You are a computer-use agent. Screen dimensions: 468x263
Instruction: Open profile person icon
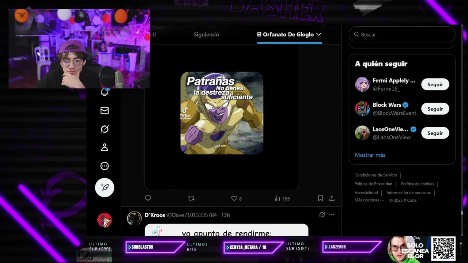(105, 148)
